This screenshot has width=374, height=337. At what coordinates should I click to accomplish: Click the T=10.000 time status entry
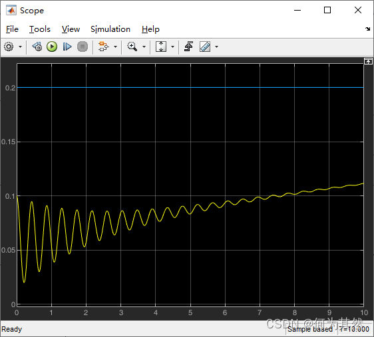coord(354,329)
